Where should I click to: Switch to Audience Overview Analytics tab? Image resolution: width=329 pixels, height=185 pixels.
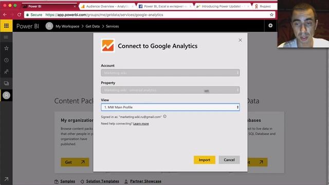point(107,7)
